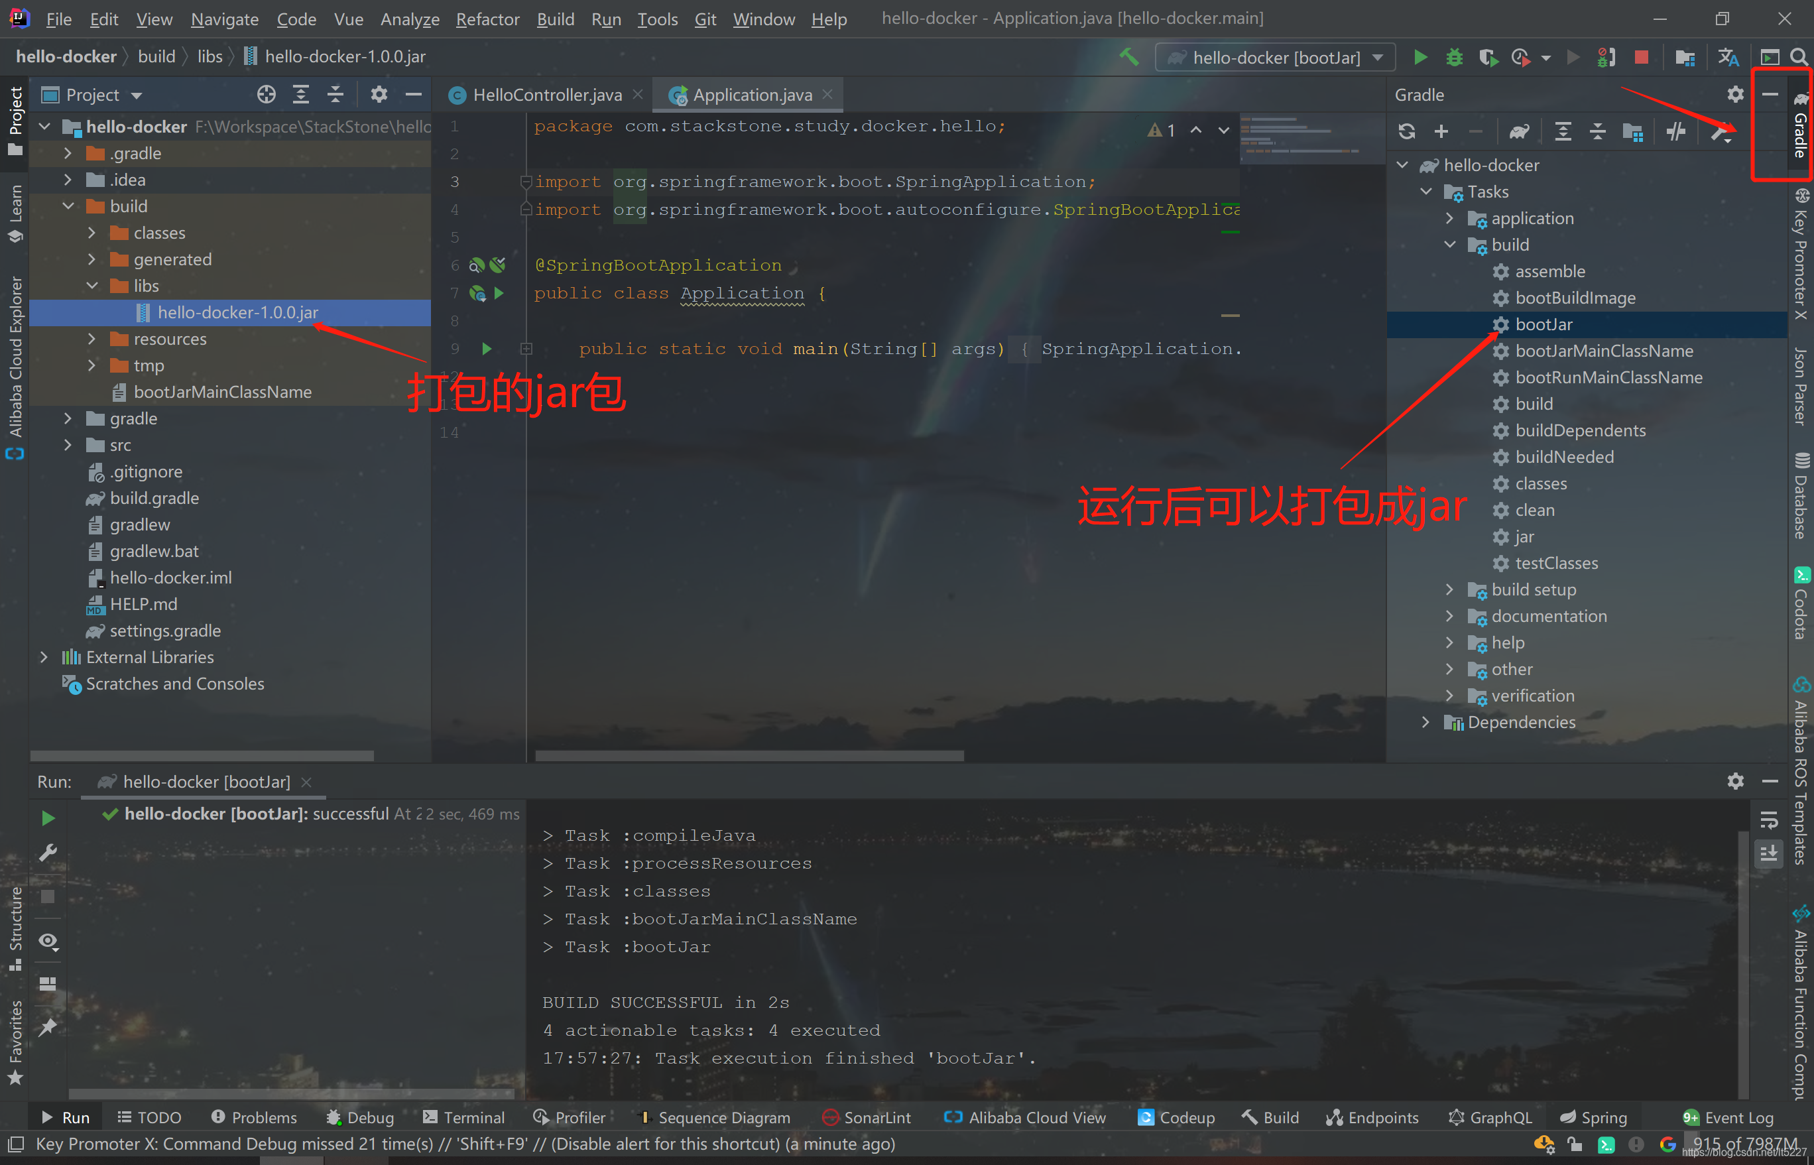Open Gradle panel settings gear

tap(1734, 95)
